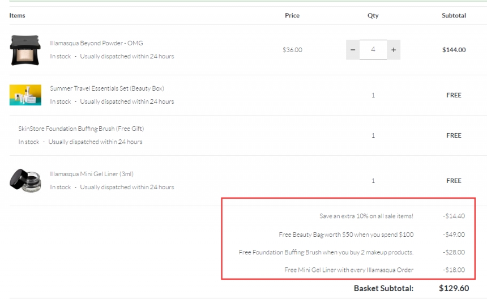Open Summer Travel Essentials Set (Beauty Box) link
The height and width of the screenshot is (302, 487).
tap(107, 88)
